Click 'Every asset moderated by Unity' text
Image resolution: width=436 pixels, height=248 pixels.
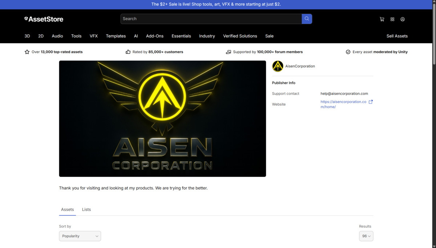[x=380, y=52]
